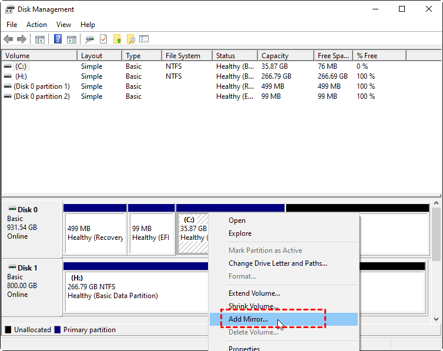Screen dimensions: 443x351
Task: Click the folder with green arrow icon
Action: [118, 39]
